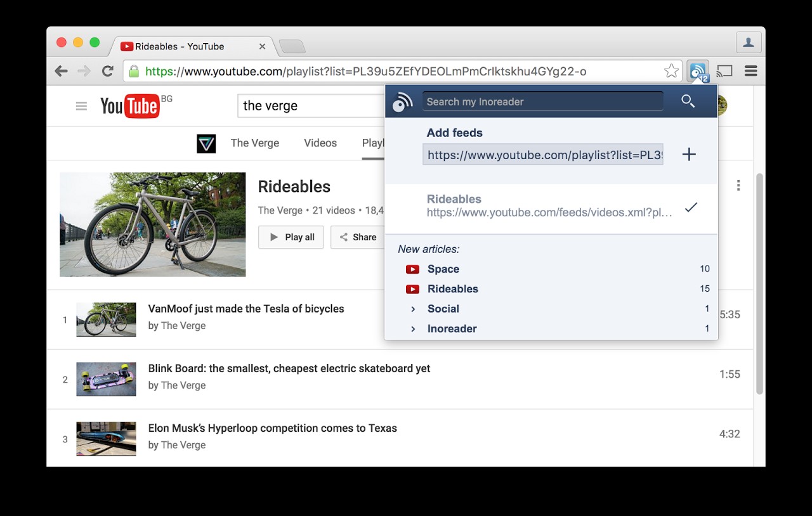Image resolution: width=812 pixels, height=516 pixels.
Task: Open the Chrome hamburger menu
Action: [x=751, y=71]
